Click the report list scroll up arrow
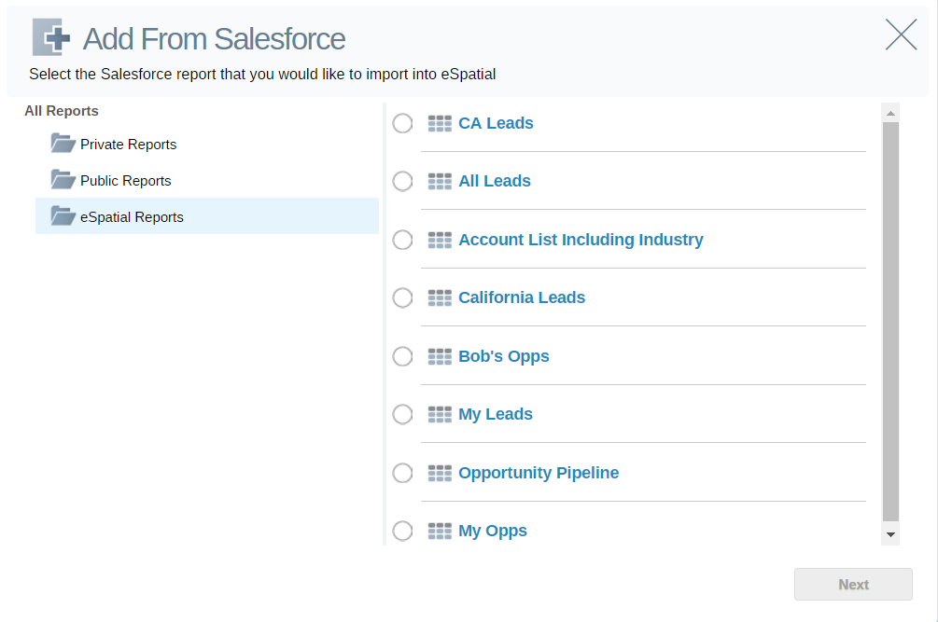The height and width of the screenshot is (622, 938). pos(890,112)
